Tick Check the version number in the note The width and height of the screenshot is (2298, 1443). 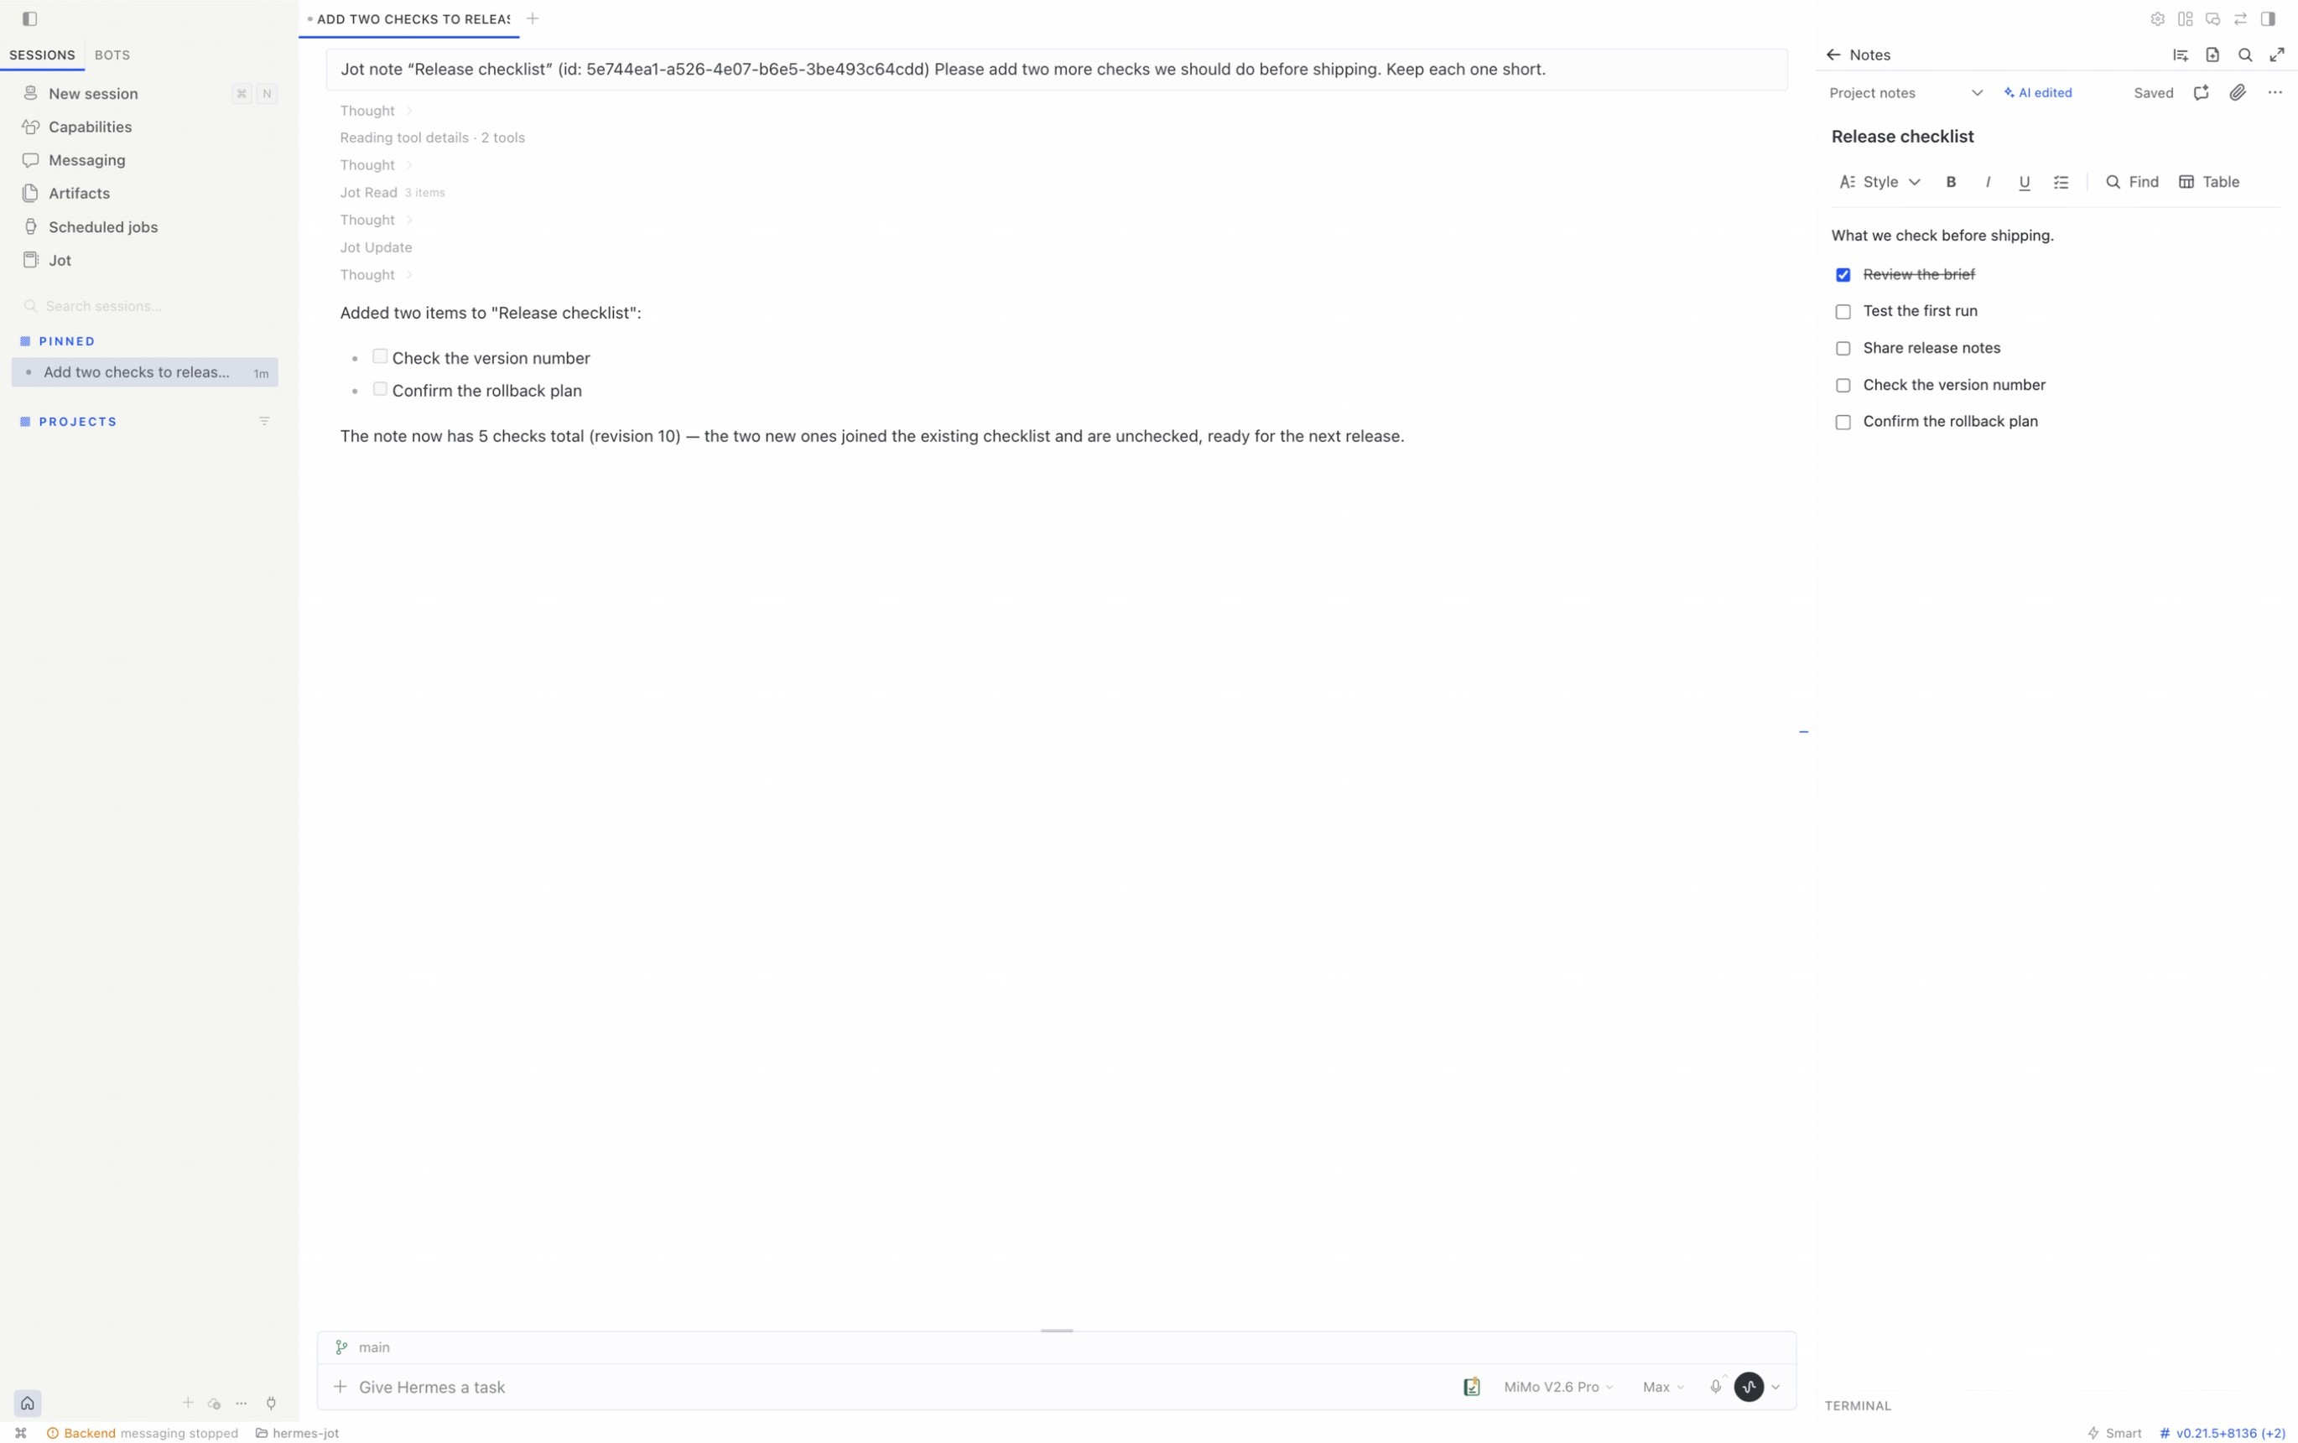click(1843, 386)
